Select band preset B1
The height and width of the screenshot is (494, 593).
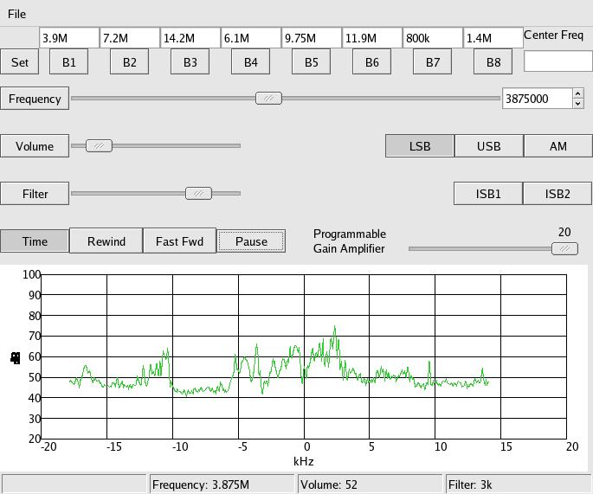click(69, 61)
